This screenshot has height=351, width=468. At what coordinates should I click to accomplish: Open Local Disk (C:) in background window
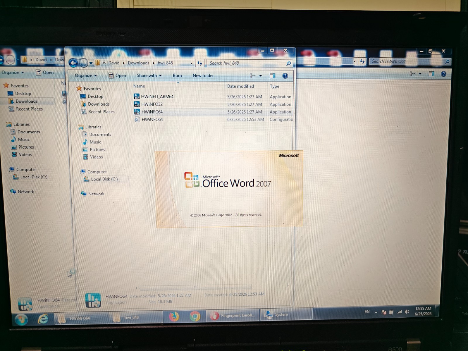click(x=34, y=177)
